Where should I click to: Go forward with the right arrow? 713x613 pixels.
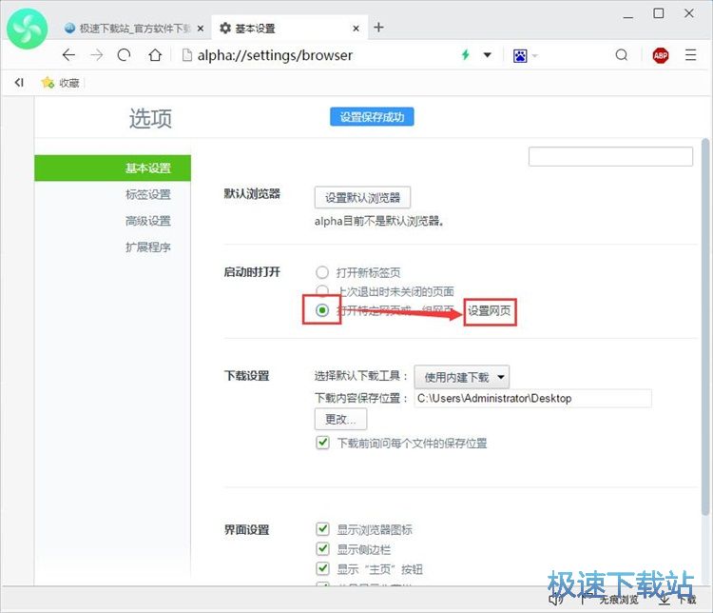coord(97,55)
